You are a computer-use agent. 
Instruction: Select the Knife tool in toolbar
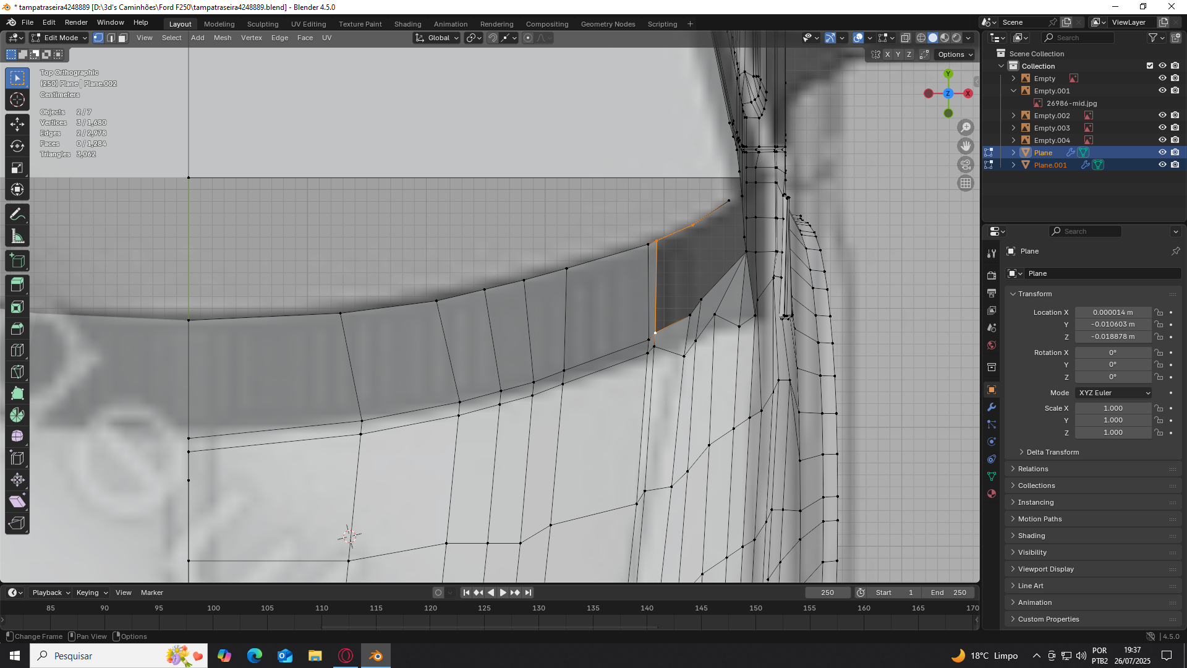(17, 372)
